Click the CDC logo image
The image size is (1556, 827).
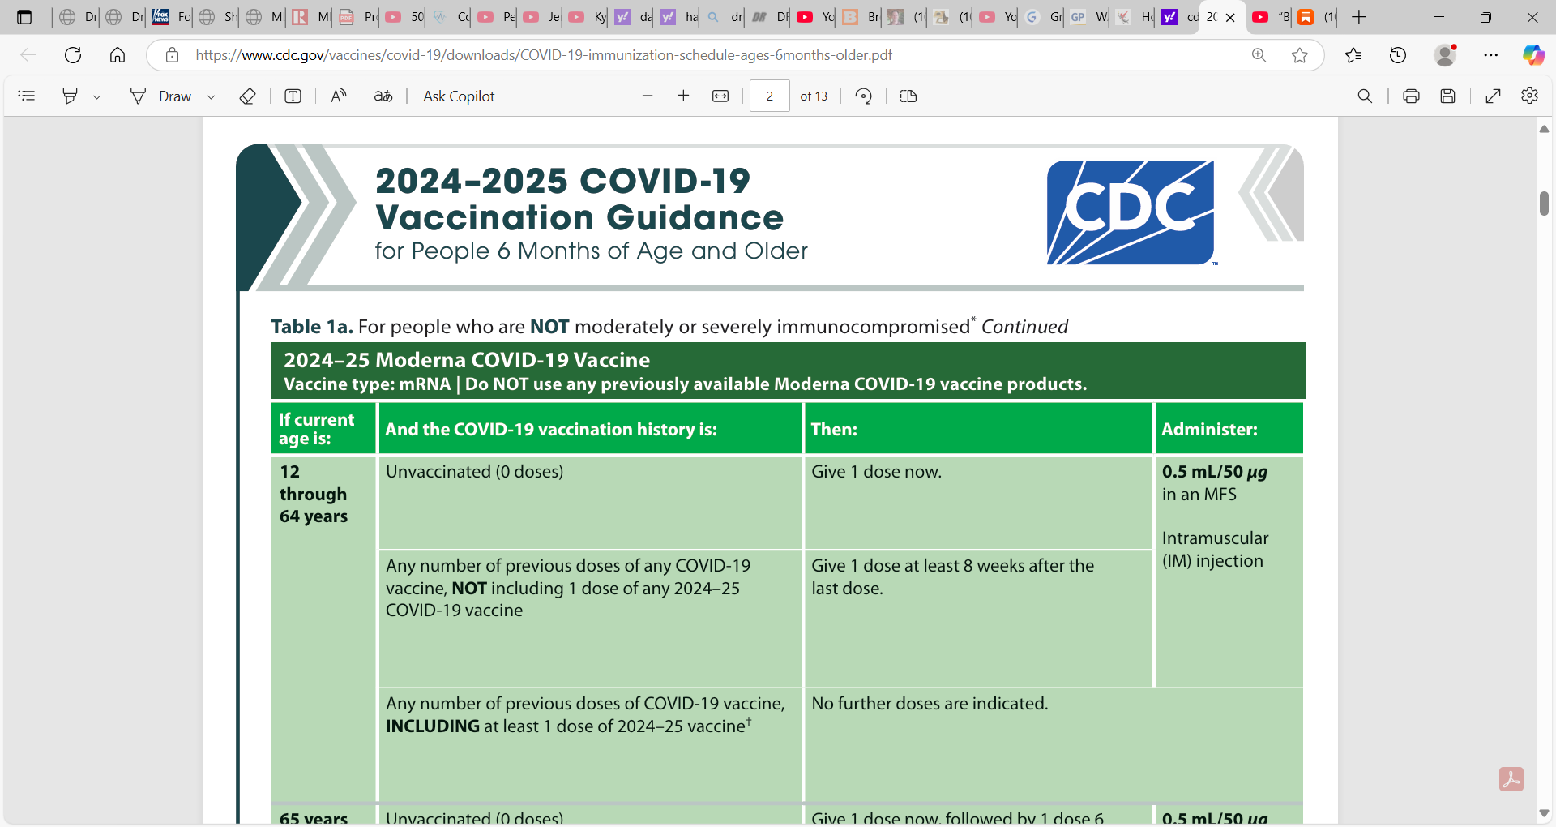point(1131,212)
